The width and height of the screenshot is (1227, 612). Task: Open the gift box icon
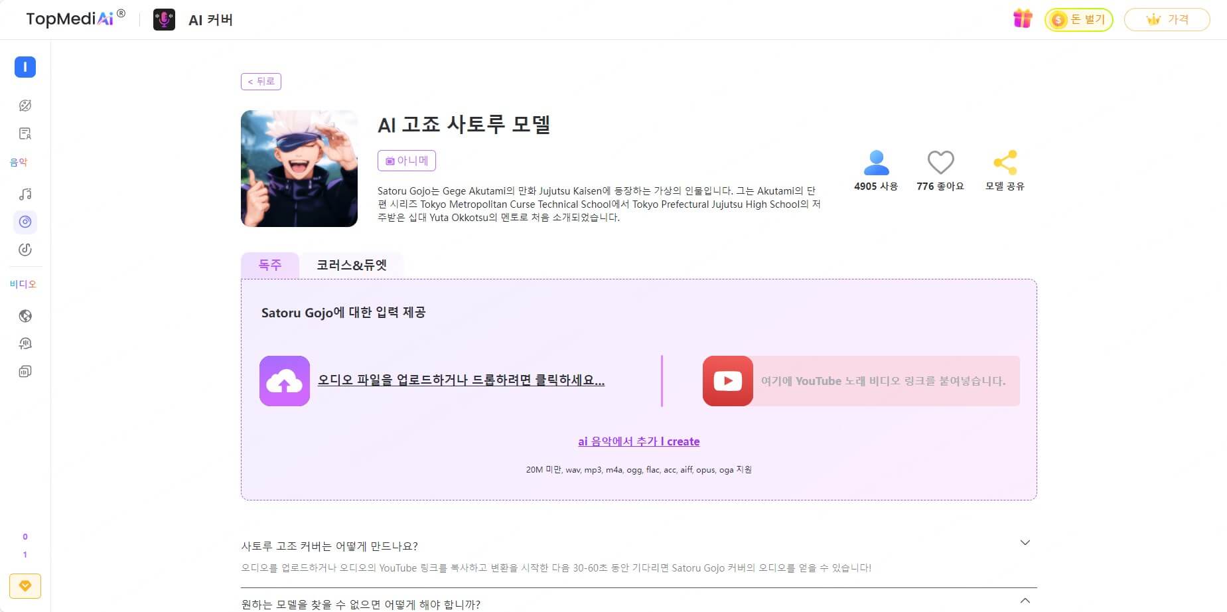pos(1023,19)
